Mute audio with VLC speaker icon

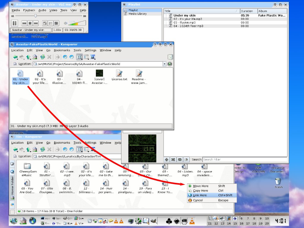pos(66,23)
